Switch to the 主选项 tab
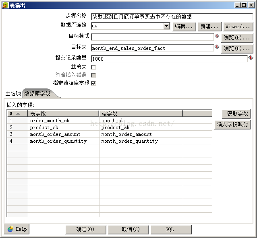 tap(13, 93)
